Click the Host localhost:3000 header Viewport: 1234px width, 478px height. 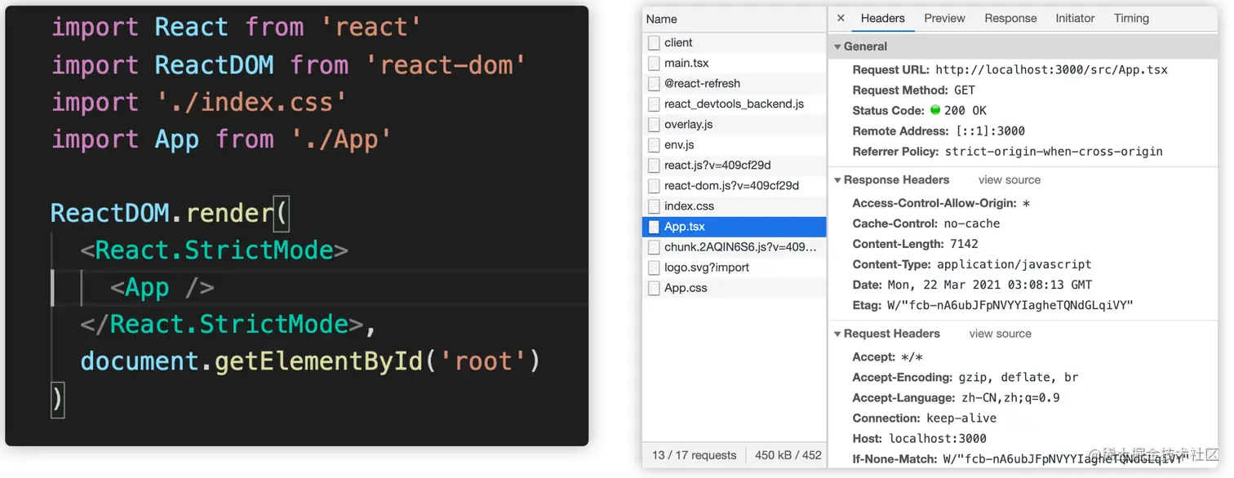pos(920,439)
